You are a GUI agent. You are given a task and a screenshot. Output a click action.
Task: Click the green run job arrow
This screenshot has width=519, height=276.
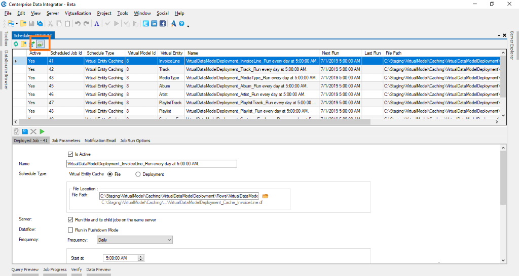pyautogui.click(x=42, y=131)
